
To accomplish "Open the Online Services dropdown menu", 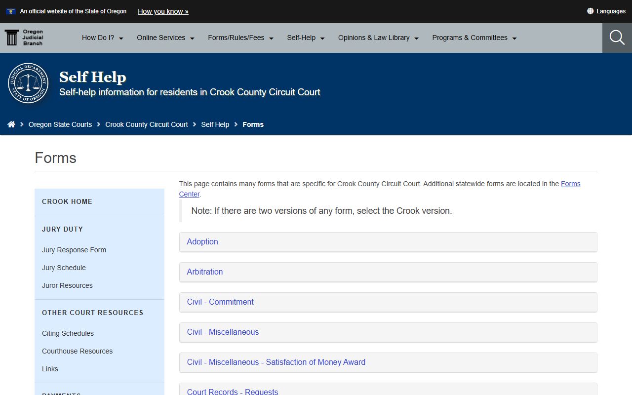I will [166, 38].
